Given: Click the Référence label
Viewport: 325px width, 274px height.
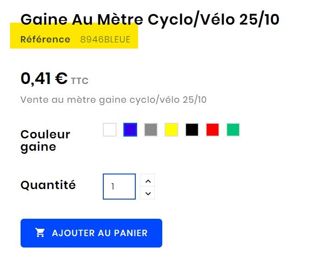Looking at the screenshot, I should (x=45, y=39).
